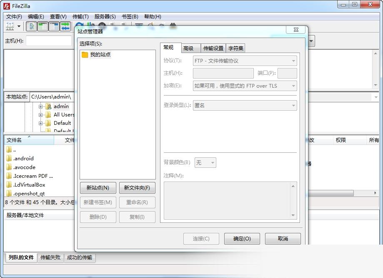Image resolution: width=383 pixels, height=278 pixels.
Task: Open the 服务器(S) menu
Action: click(105, 17)
